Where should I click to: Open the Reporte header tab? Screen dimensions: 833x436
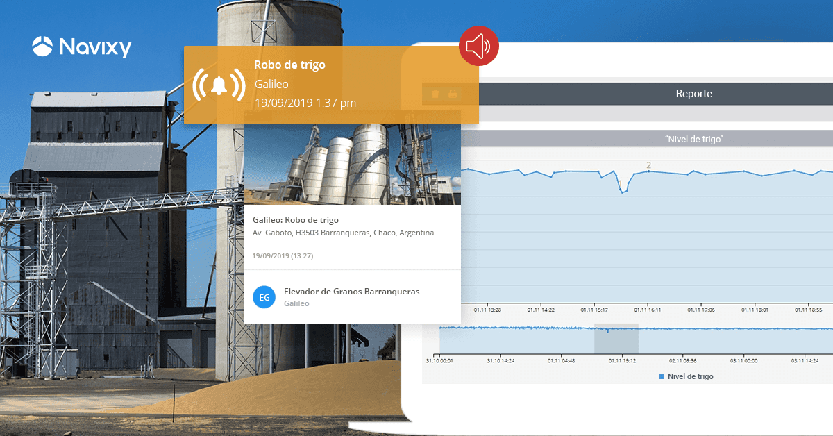pyautogui.click(x=693, y=94)
